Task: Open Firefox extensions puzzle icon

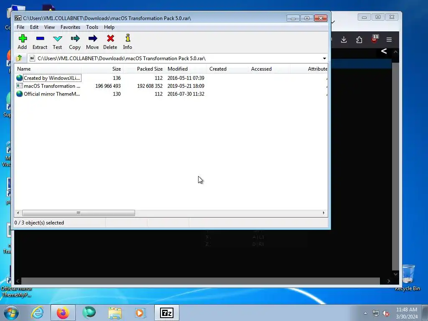Action: pos(359,40)
